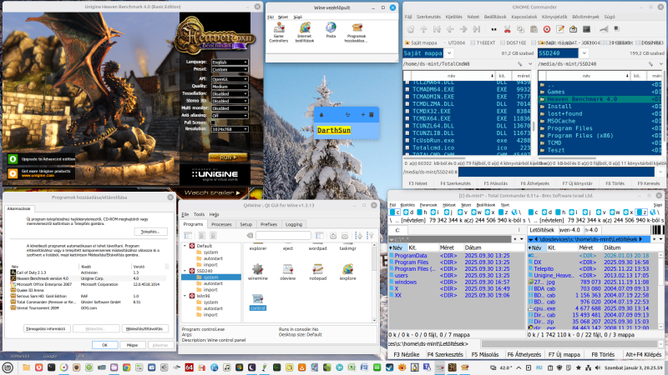The width and height of the screenshot is (668, 375).
Task: Click F5 Másolás in Total Commander
Action: pyautogui.click(x=485, y=354)
